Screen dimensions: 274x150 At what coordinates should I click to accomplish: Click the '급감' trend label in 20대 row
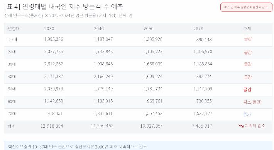tap(248, 52)
